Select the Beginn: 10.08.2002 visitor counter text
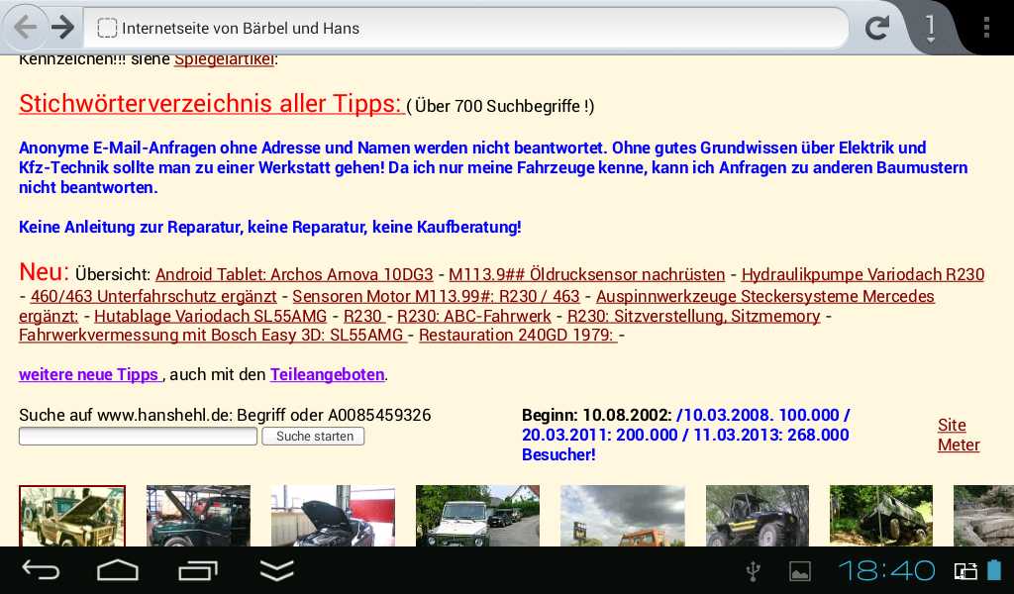The height and width of the screenshot is (594, 1014). pos(686,435)
